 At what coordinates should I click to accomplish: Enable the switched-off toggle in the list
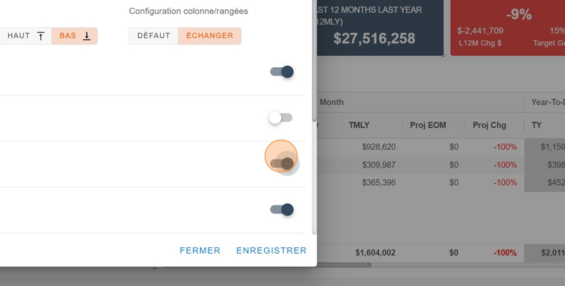coord(281,117)
